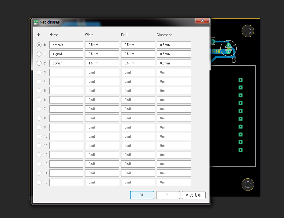284x218 pixels.
Task: Click the empty Name field in row 14
Action: [66, 173]
